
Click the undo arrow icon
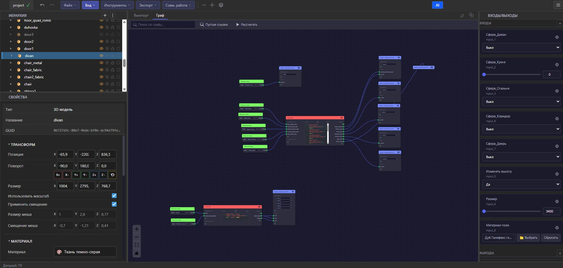[42, 5]
